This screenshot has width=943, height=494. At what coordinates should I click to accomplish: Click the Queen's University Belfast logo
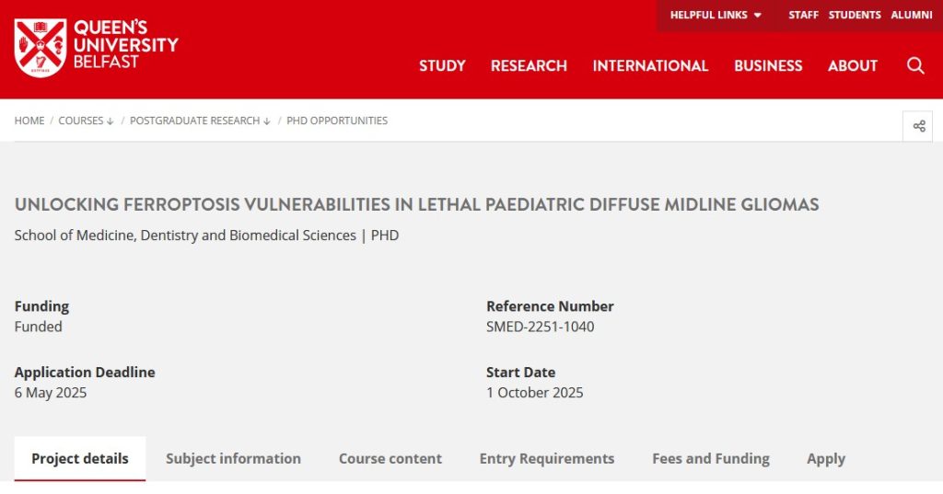click(x=96, y=48)
